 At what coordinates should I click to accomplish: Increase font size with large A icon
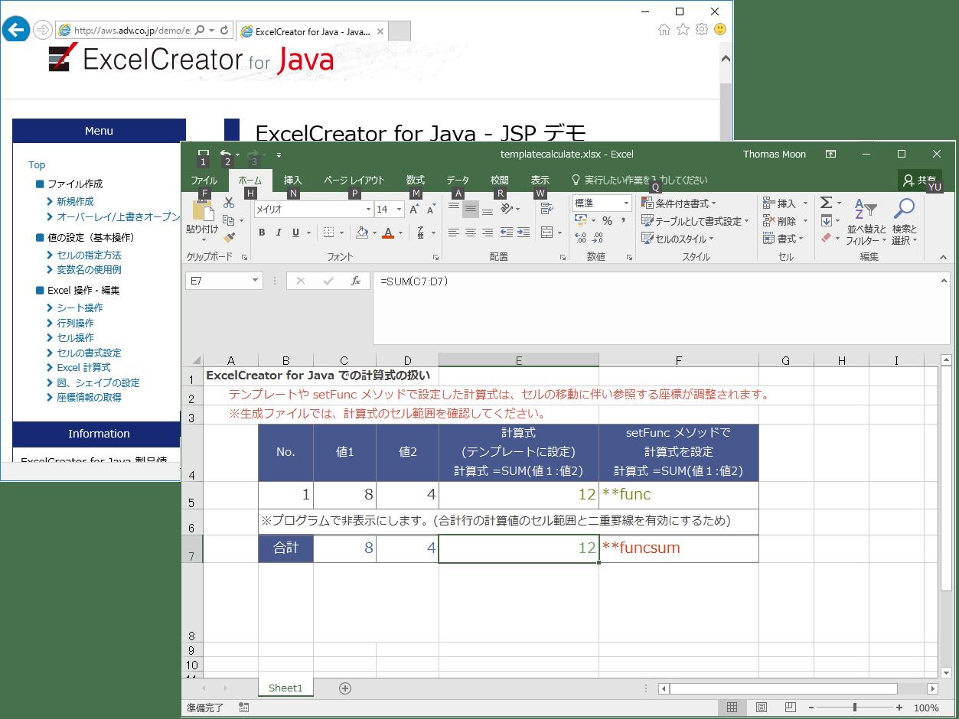[414, 209]
